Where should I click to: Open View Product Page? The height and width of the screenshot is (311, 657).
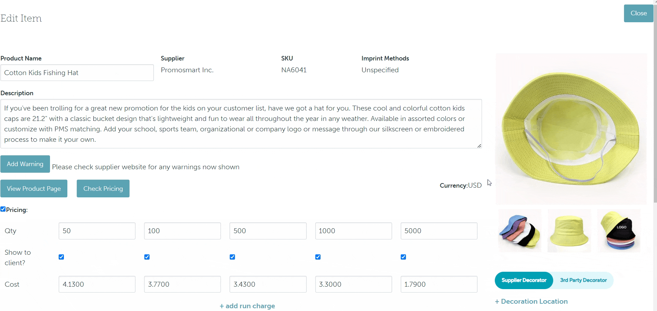click(34, 189)
